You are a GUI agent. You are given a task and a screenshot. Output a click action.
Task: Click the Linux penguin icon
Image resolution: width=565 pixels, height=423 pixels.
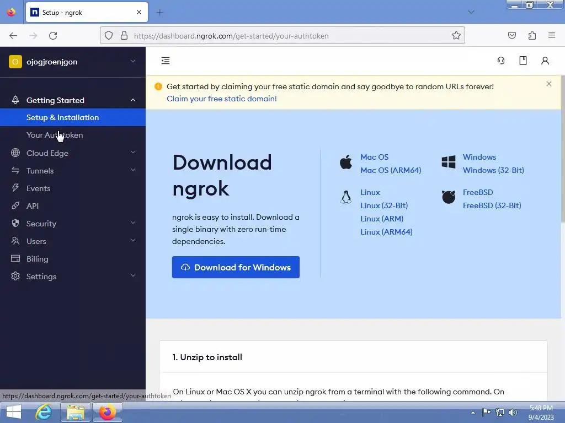pos(346,197)
